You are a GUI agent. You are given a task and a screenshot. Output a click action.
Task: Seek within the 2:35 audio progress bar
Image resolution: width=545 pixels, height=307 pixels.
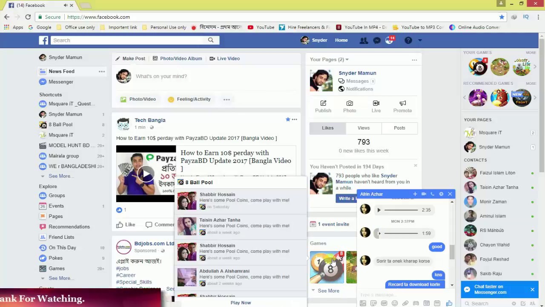click(401, 210)
